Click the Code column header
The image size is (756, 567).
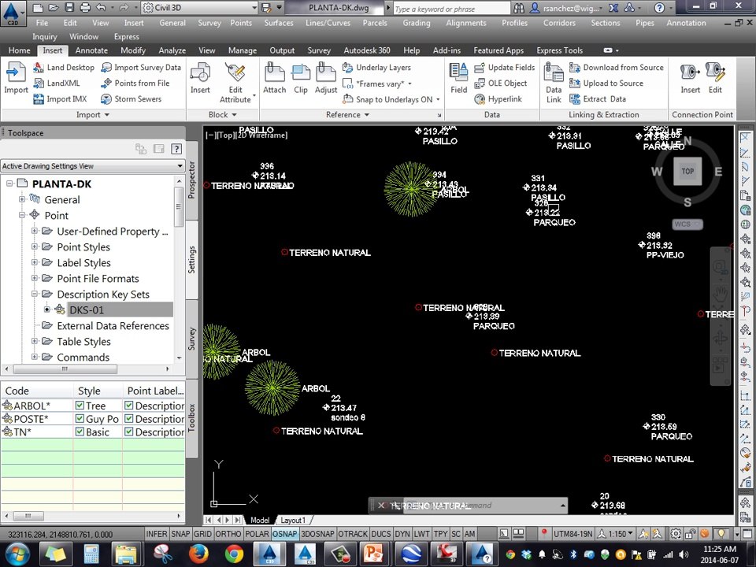pyautogui.click(x=37, y=390)
